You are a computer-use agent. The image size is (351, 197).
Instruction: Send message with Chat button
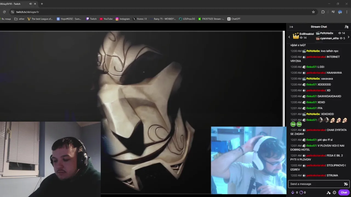point(344,193)
